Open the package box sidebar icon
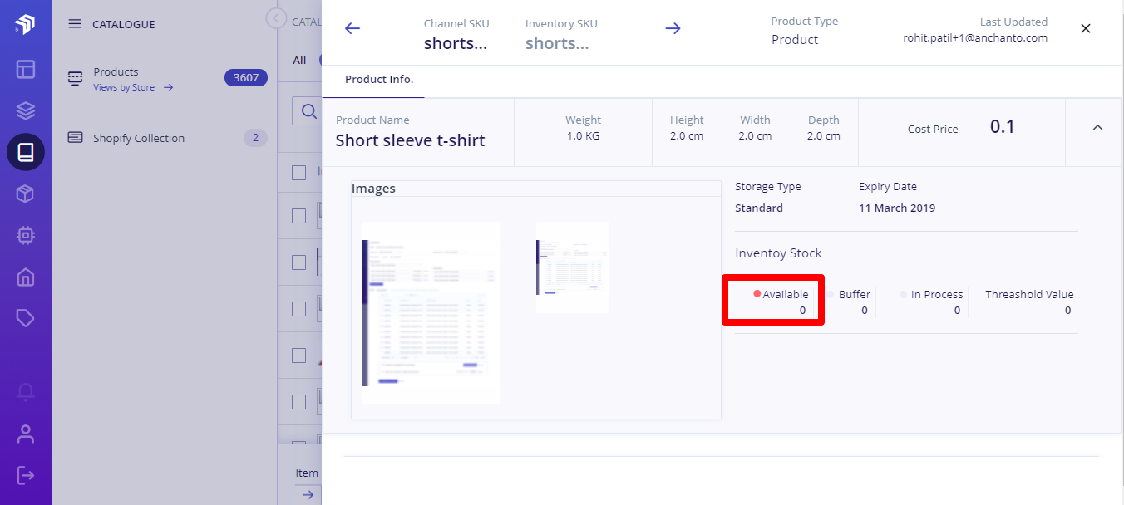This screenshot has width=1124, height=505. (x=26, y=194)
